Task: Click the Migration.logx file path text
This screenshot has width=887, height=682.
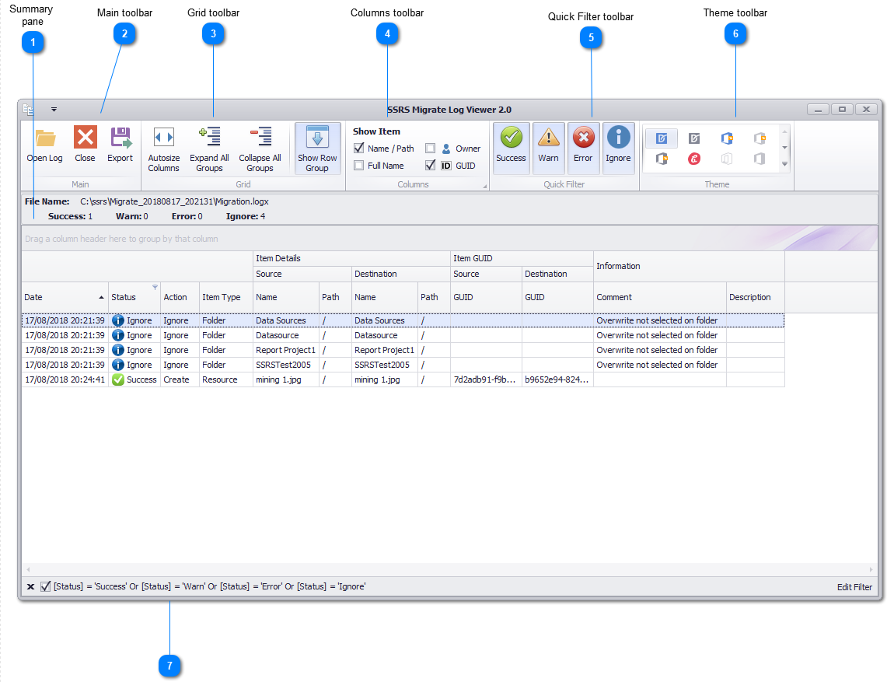Action: [x=174, y=201]
